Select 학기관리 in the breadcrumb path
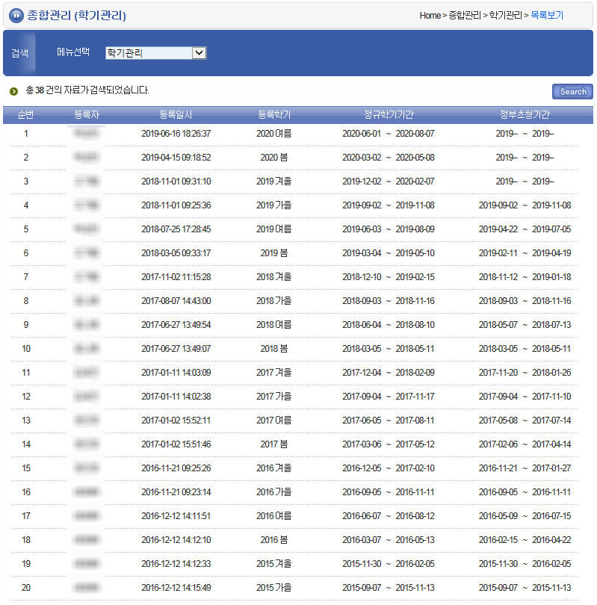The image size is (597, 605). click(x=505, y=16)
